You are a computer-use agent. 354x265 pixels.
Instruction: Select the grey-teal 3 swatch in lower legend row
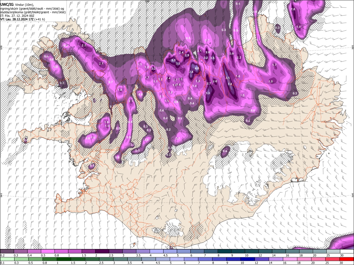click(x=120, y=259)
